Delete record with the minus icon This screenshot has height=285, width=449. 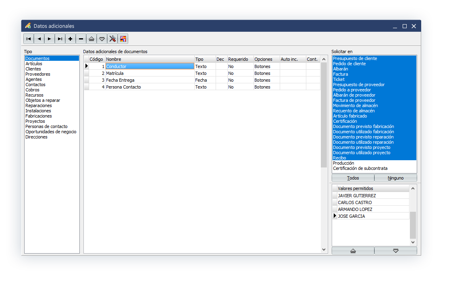click(x=81, y=39)
